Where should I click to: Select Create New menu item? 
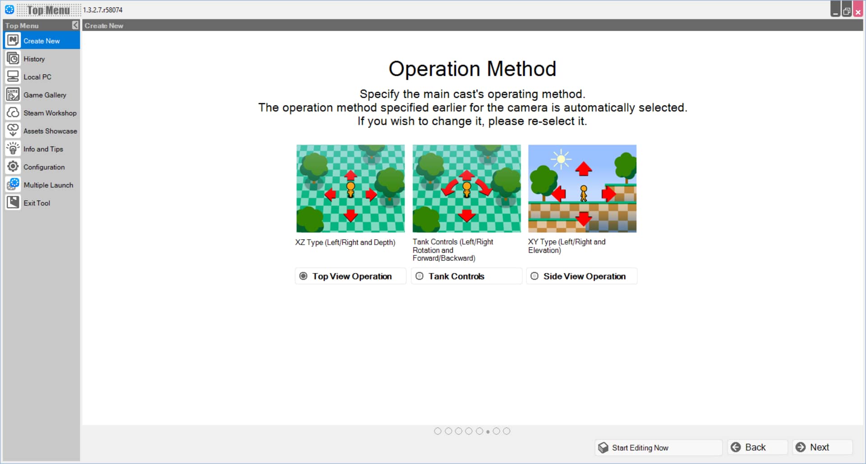pos(41,41)
